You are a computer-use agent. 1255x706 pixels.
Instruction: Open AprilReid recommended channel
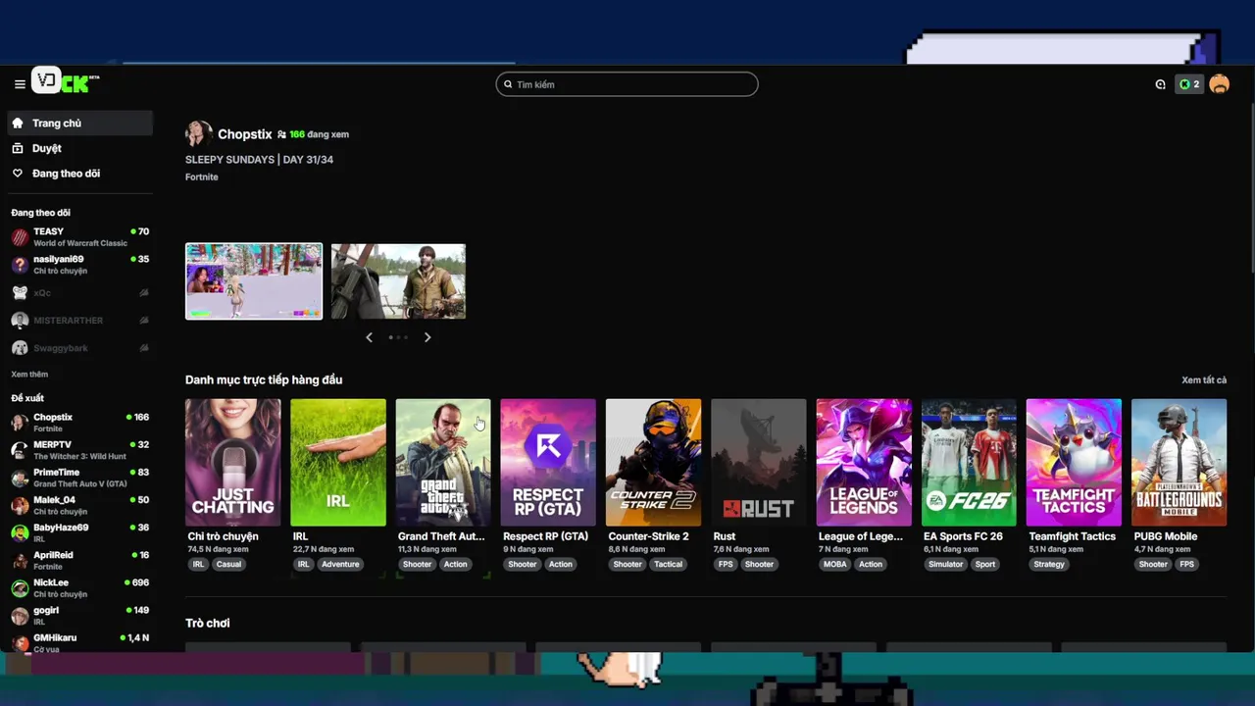(79, 560)
